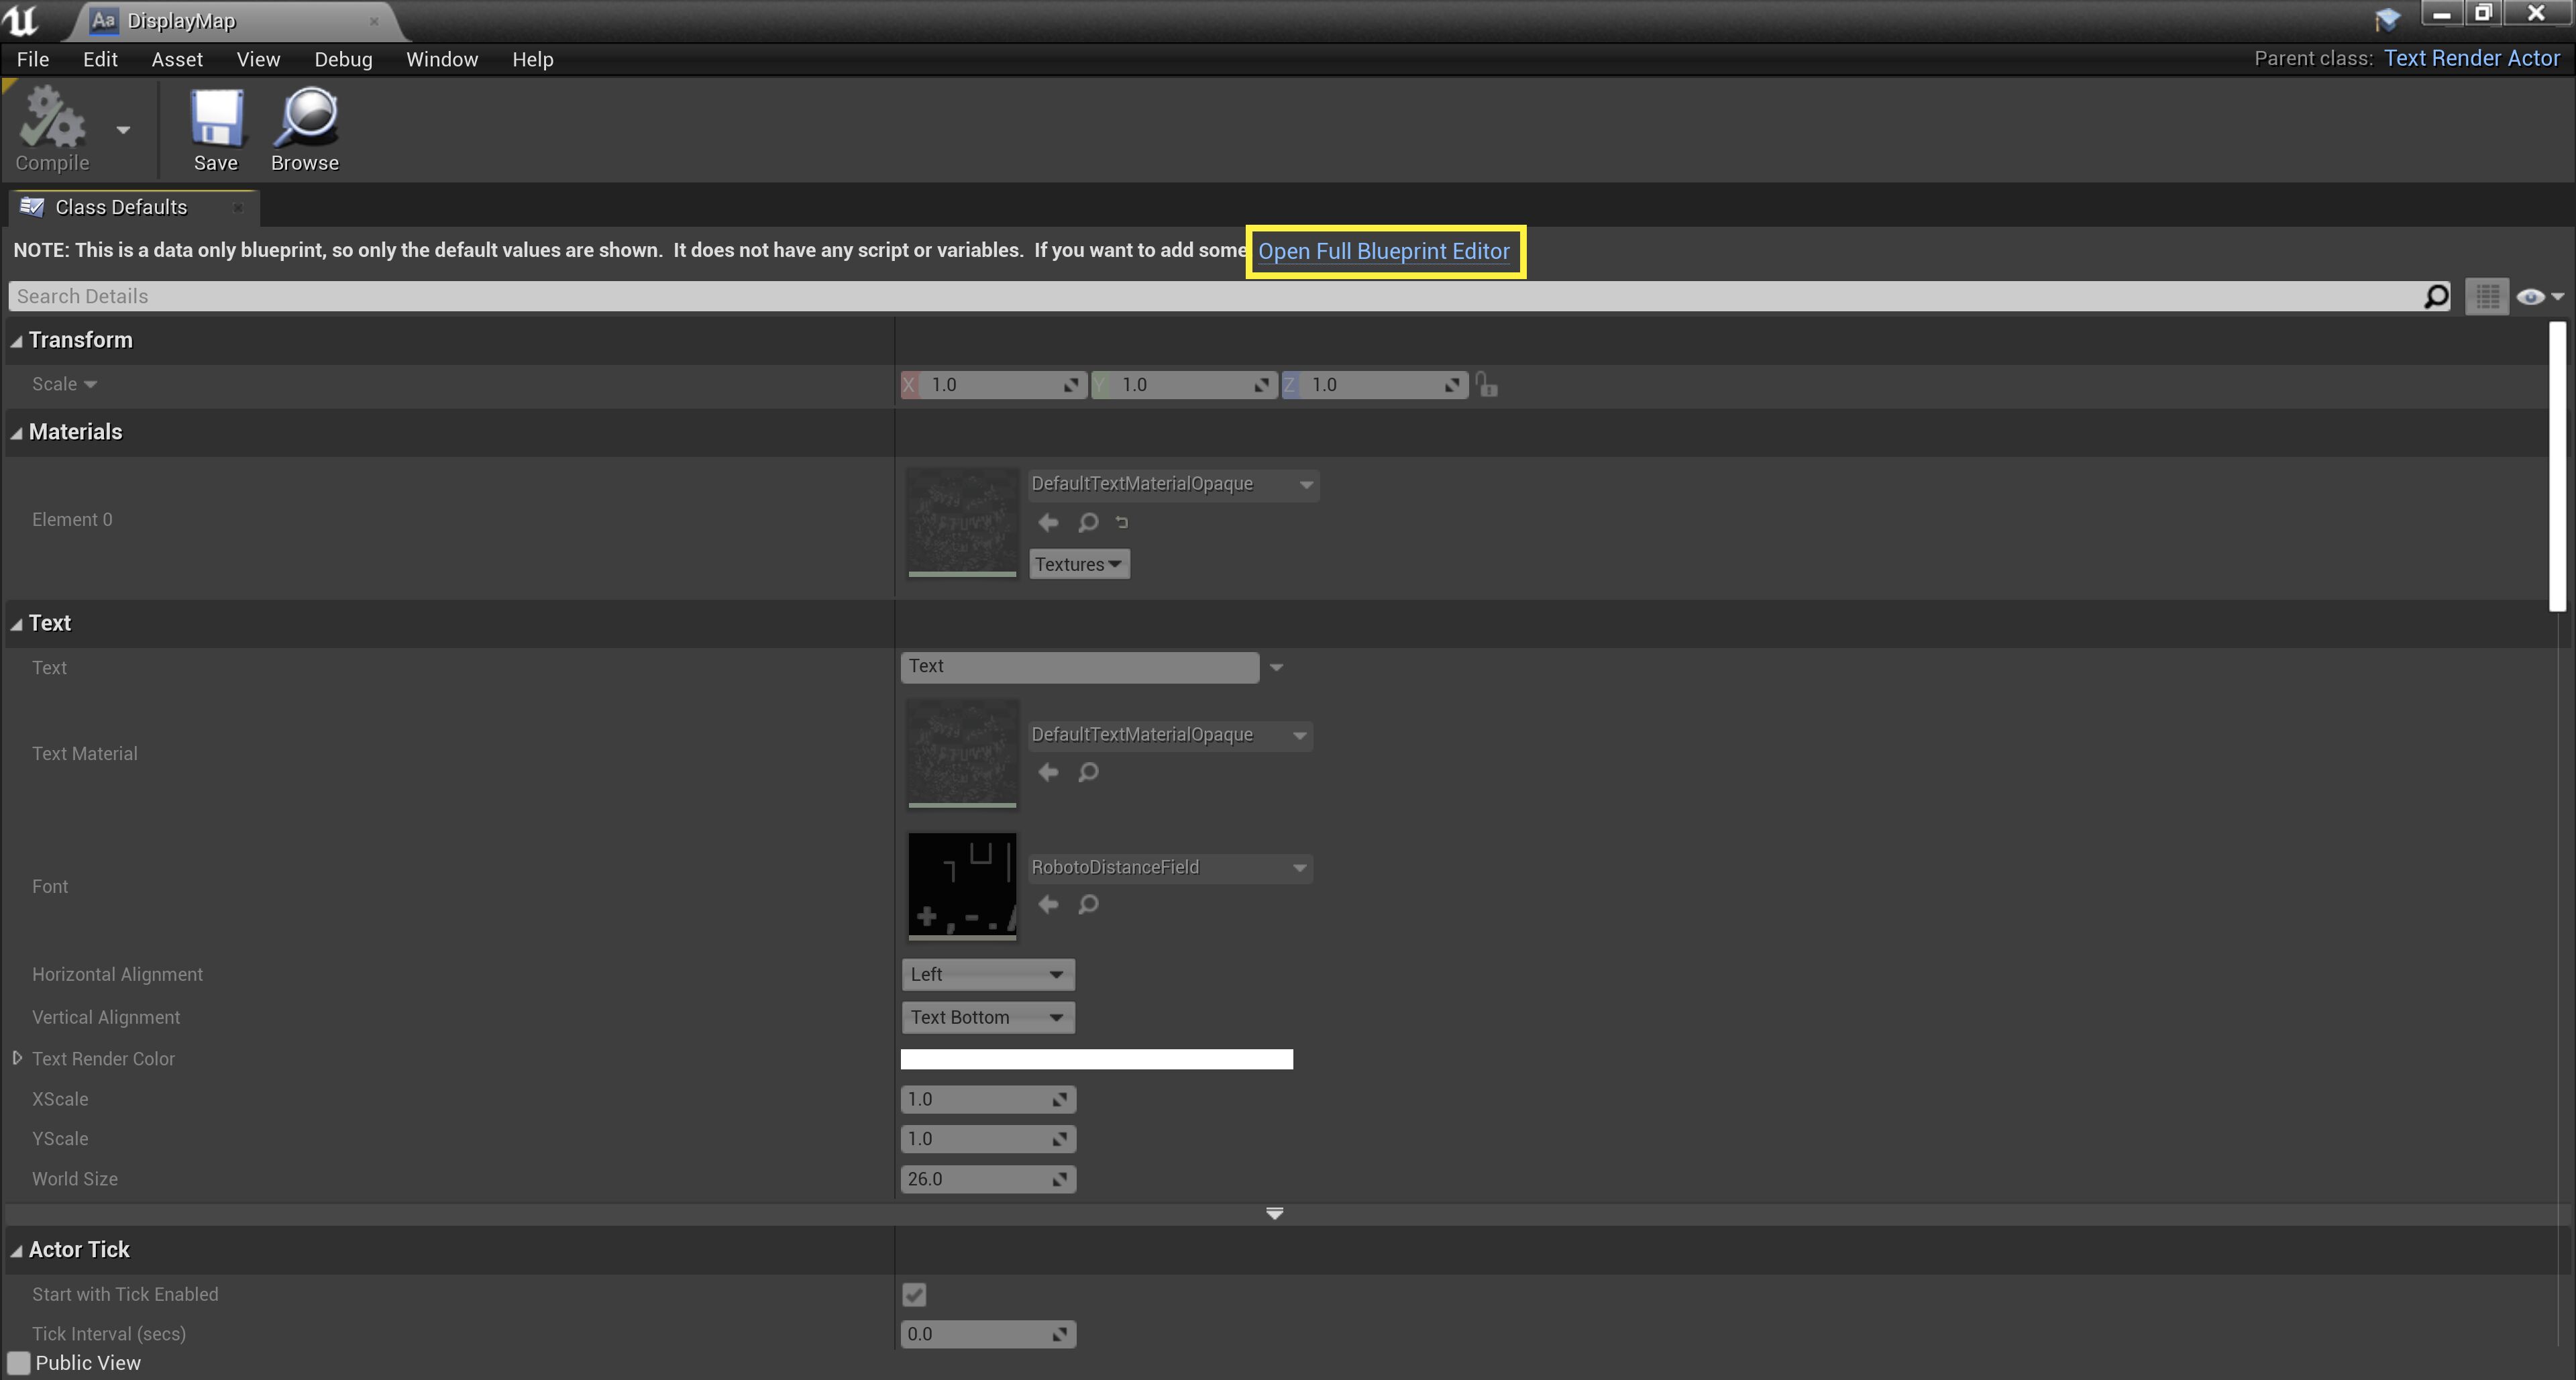Open the Horizontal Alignment dropdown
The width and height of the screenshot is (2576, 1380).
click(987, 974)
